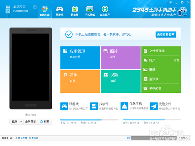
Task: Click the 检查升级 link
Action: click(34, 138)
